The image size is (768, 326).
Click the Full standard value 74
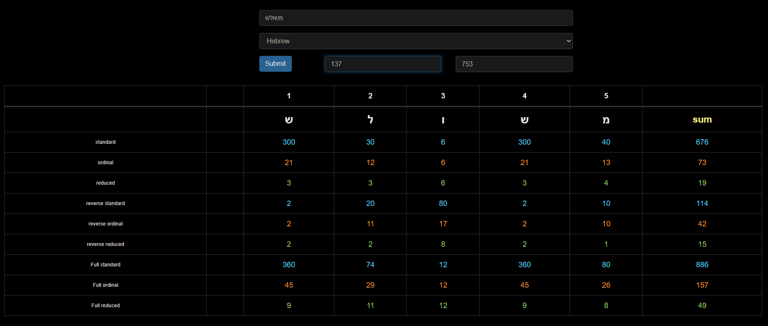pos(370,265)
